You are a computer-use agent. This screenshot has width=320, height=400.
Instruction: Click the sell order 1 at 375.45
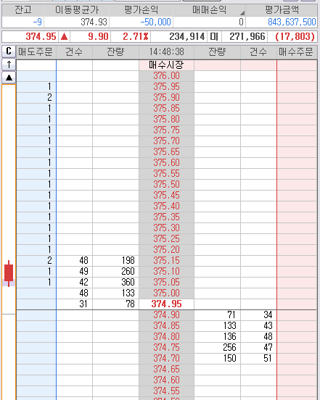tap(49, 196)
